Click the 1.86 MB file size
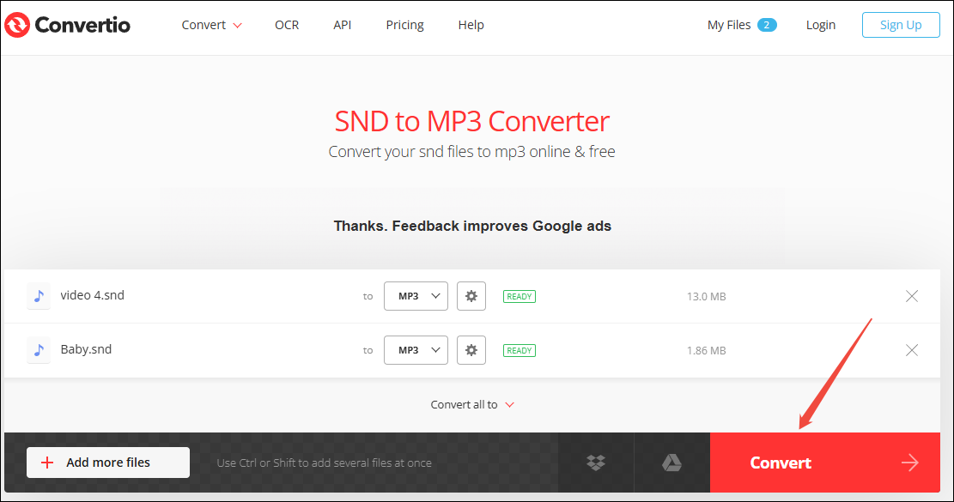 [706, 351]
